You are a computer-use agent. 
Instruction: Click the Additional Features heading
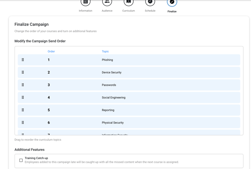tap(30, 150)
